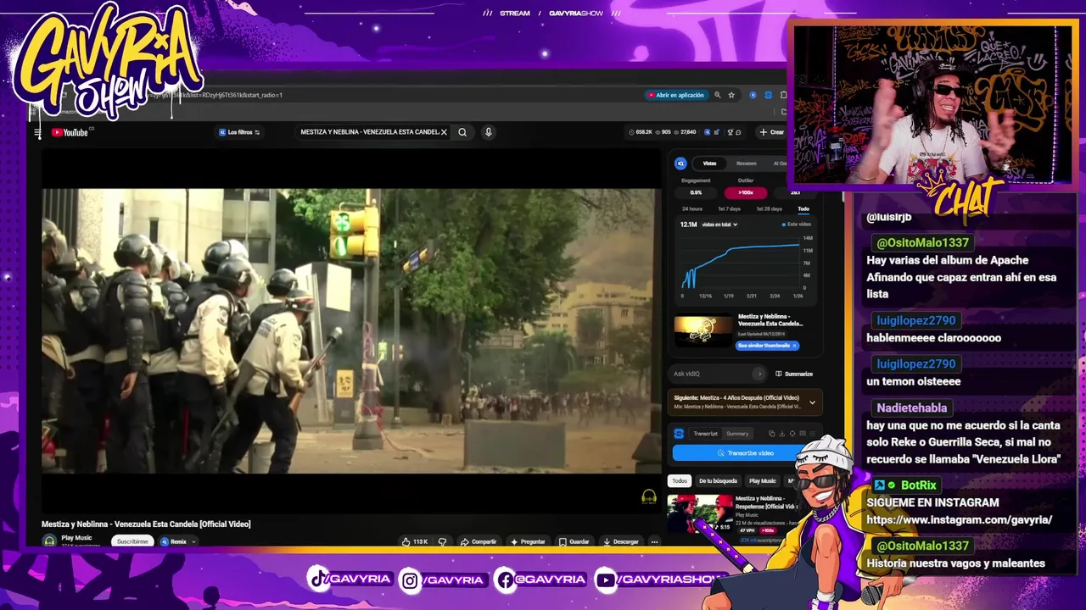The image size is (1086, 610).
Task: Click the transcript panel settings lines icon
Action: (813, 434)
